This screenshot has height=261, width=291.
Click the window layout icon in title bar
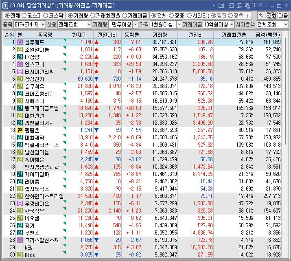click(x=231, y=6)
